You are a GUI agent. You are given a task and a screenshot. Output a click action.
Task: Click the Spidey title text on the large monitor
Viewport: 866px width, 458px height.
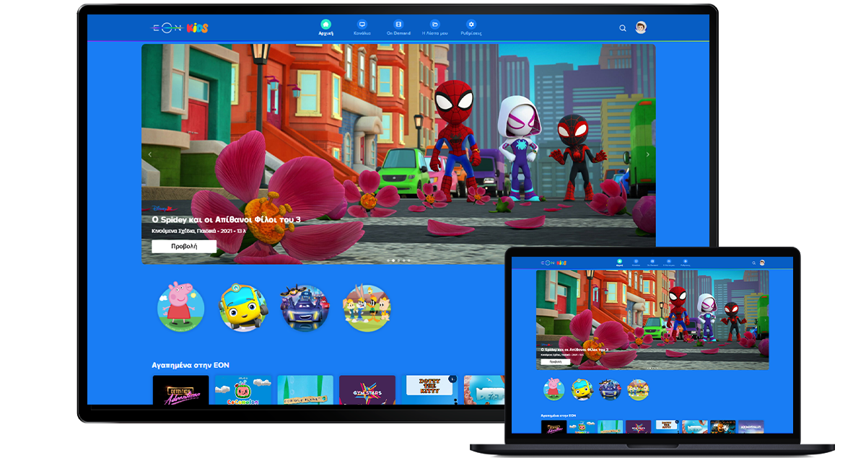[225, 219]
